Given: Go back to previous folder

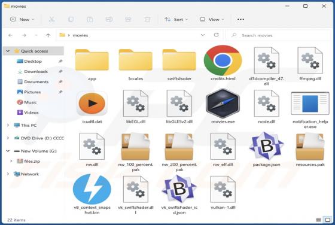Looking at the screenshot, I should [11, 35].
